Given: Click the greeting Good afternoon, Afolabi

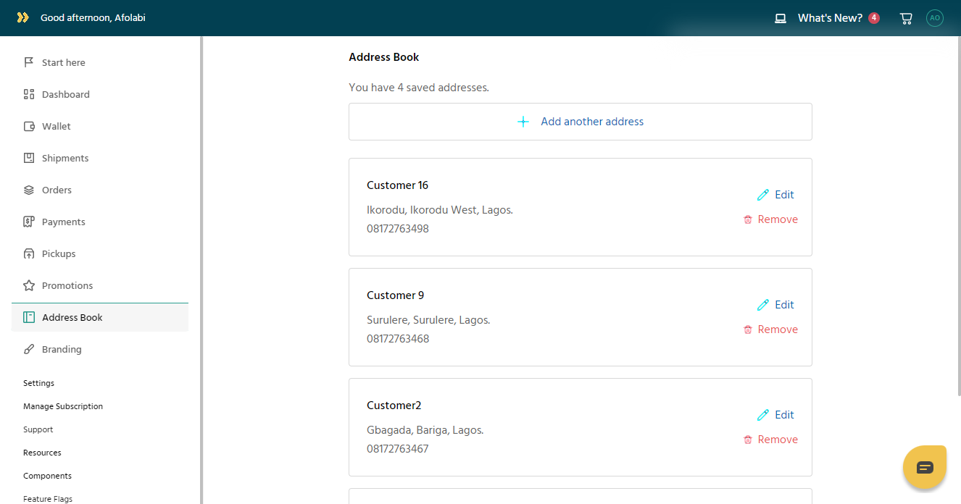Looking at the screenshot, I should pos(93,17).
